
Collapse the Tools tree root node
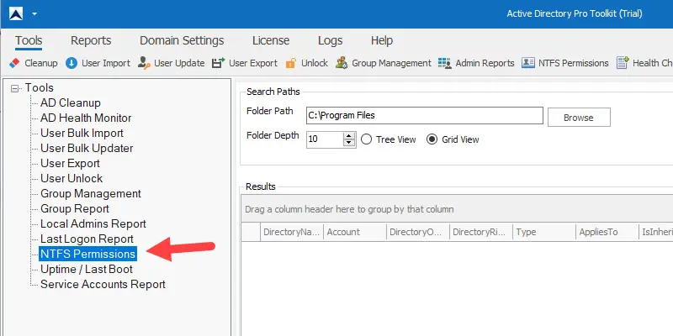pyautogui.click(x=15, y=89)
